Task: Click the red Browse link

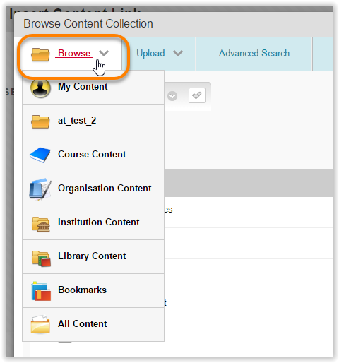Action: 74,53
